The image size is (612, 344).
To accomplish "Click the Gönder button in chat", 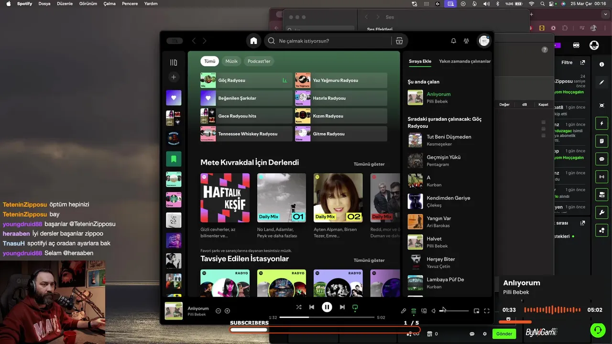I will 504,333.
